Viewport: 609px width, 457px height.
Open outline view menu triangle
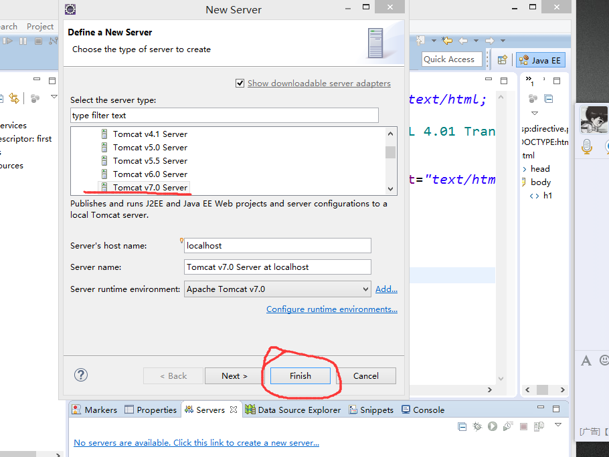[x=535, y=113]
